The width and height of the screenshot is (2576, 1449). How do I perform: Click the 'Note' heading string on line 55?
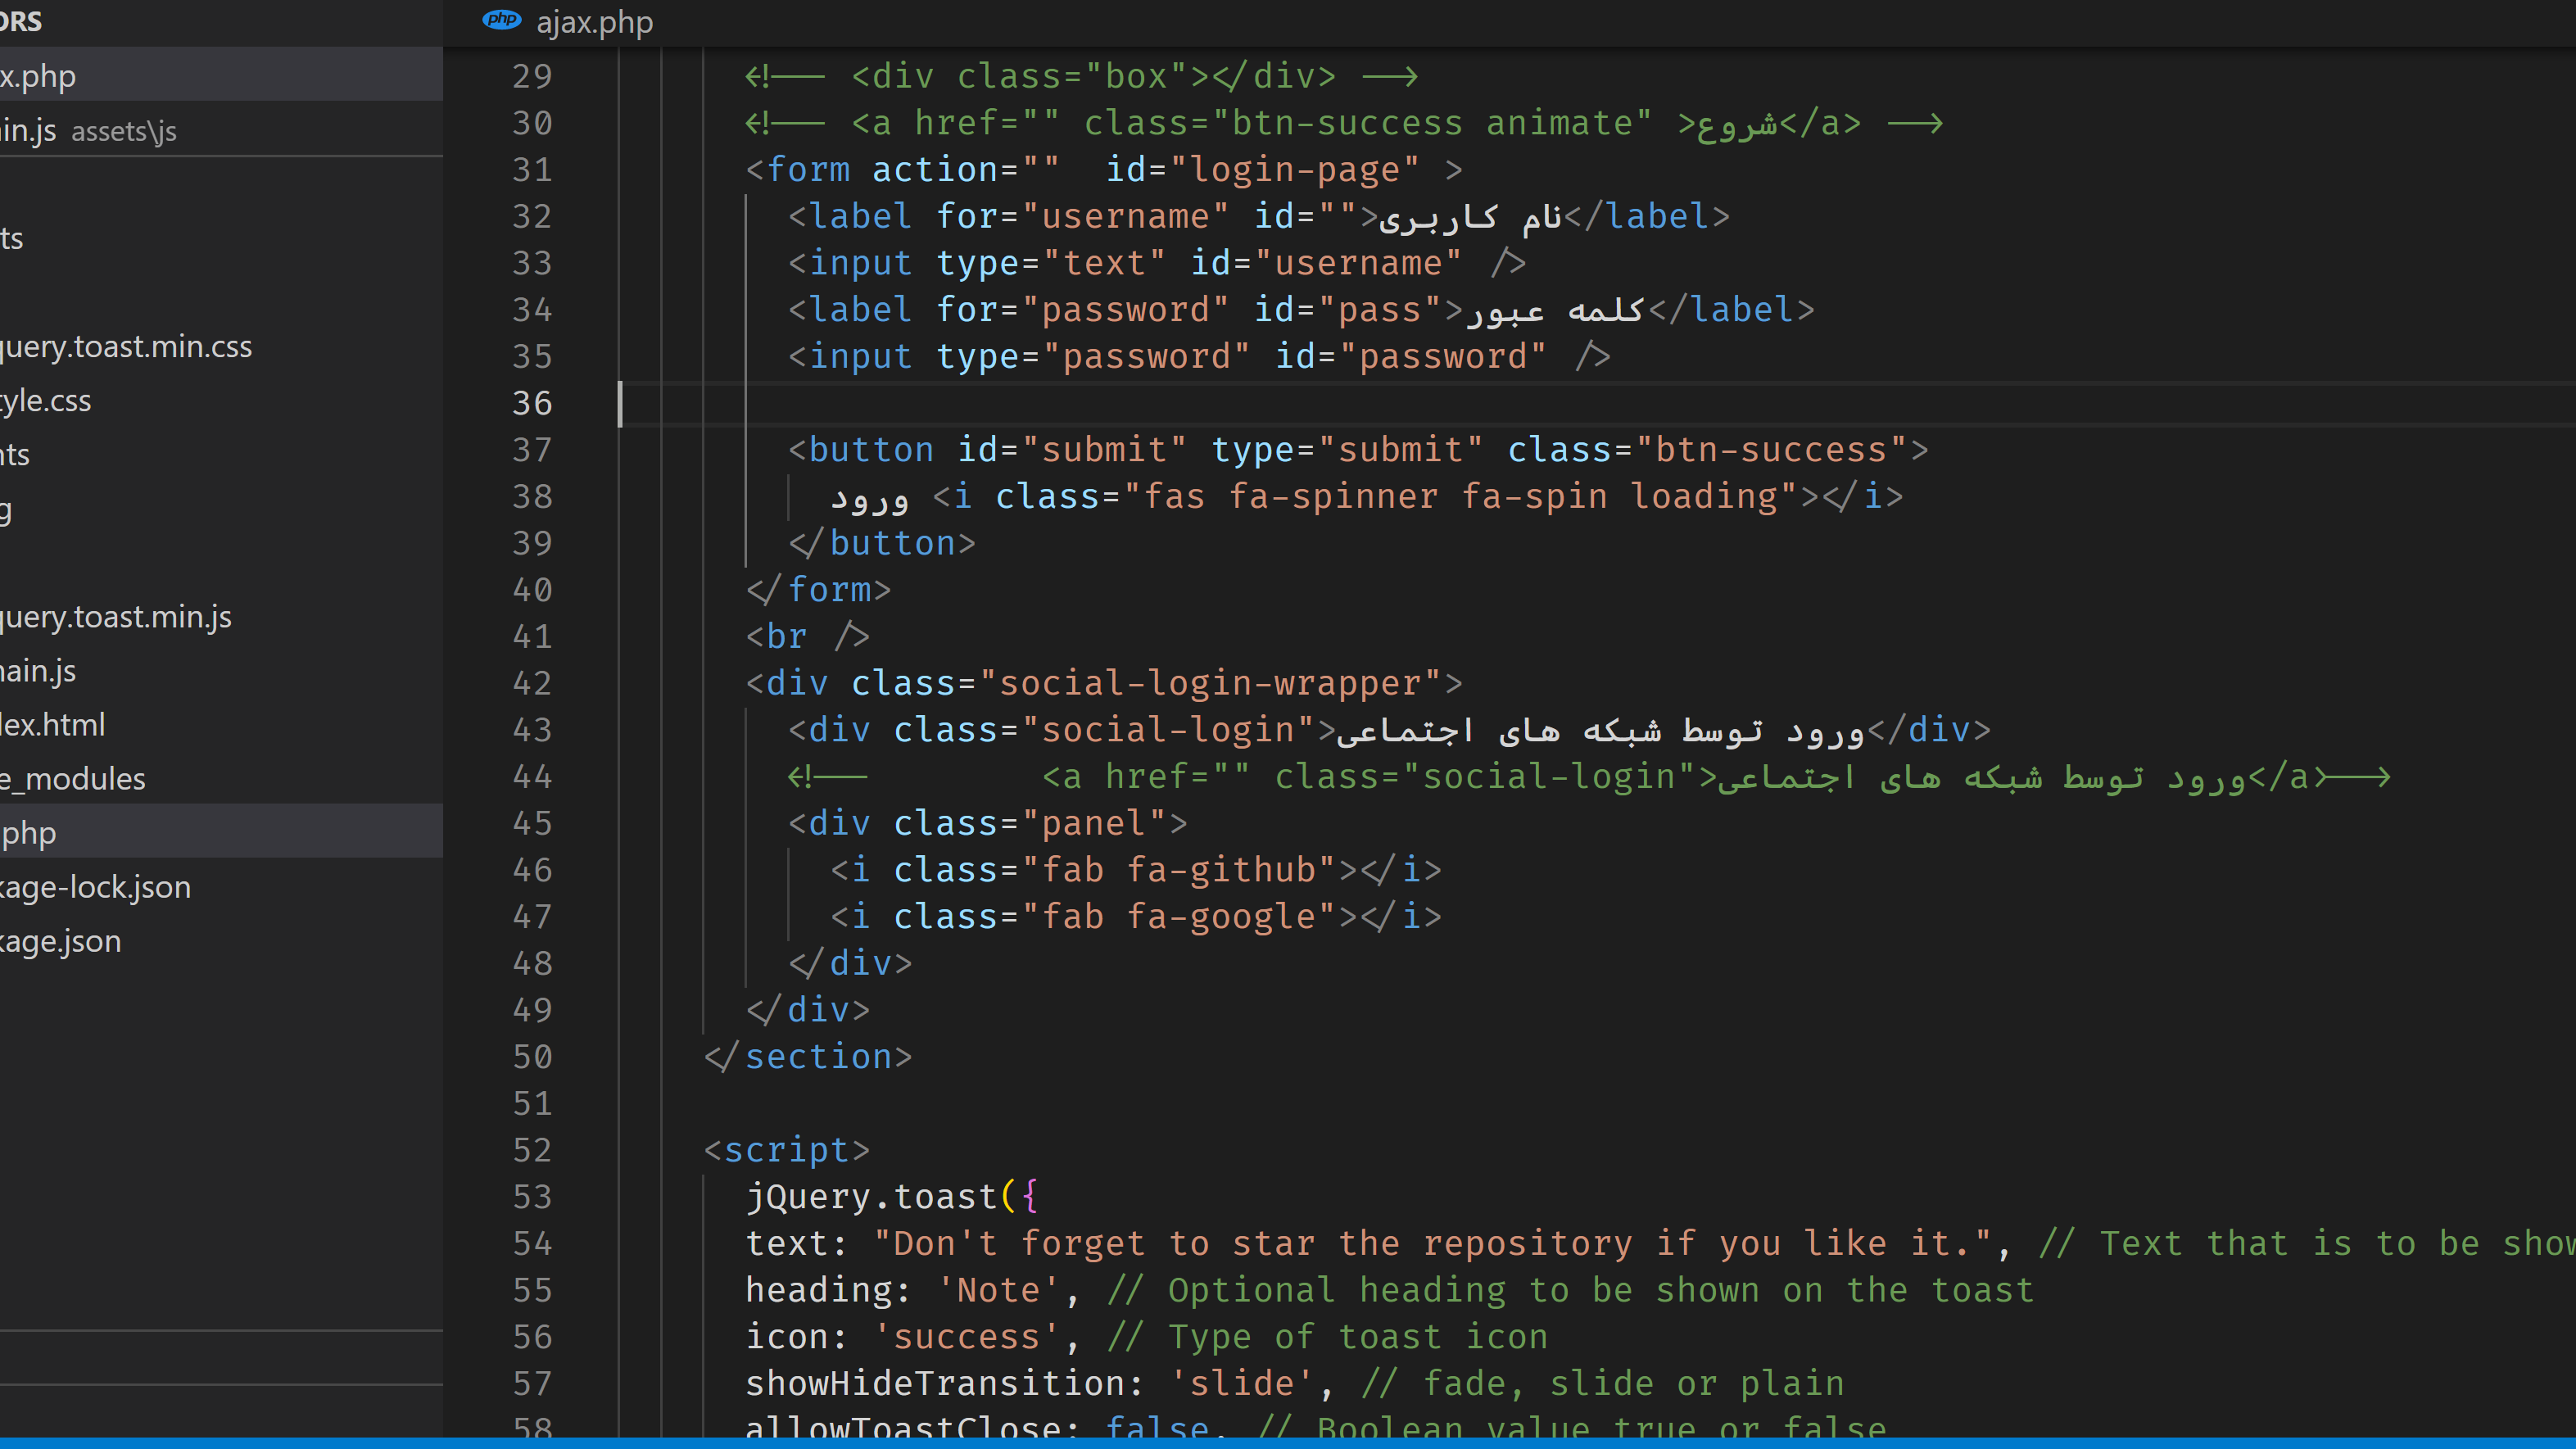point(998,1290)
